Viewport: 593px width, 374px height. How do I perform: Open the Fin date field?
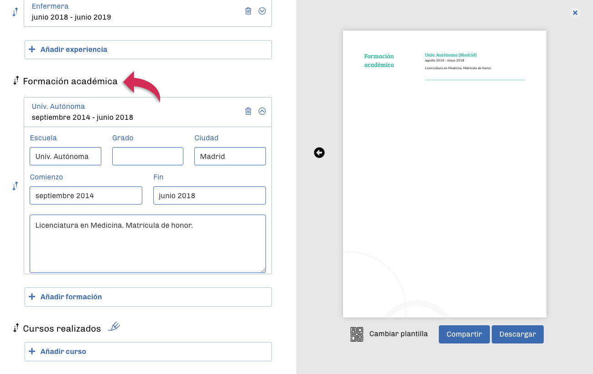209,195
